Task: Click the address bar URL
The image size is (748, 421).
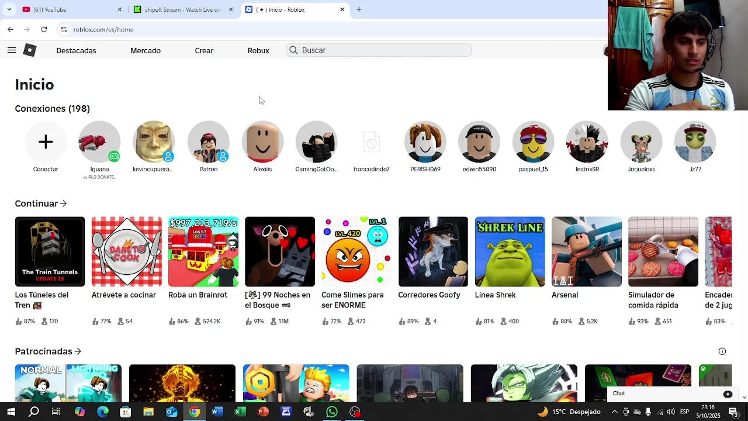Action: coord(103,29)
